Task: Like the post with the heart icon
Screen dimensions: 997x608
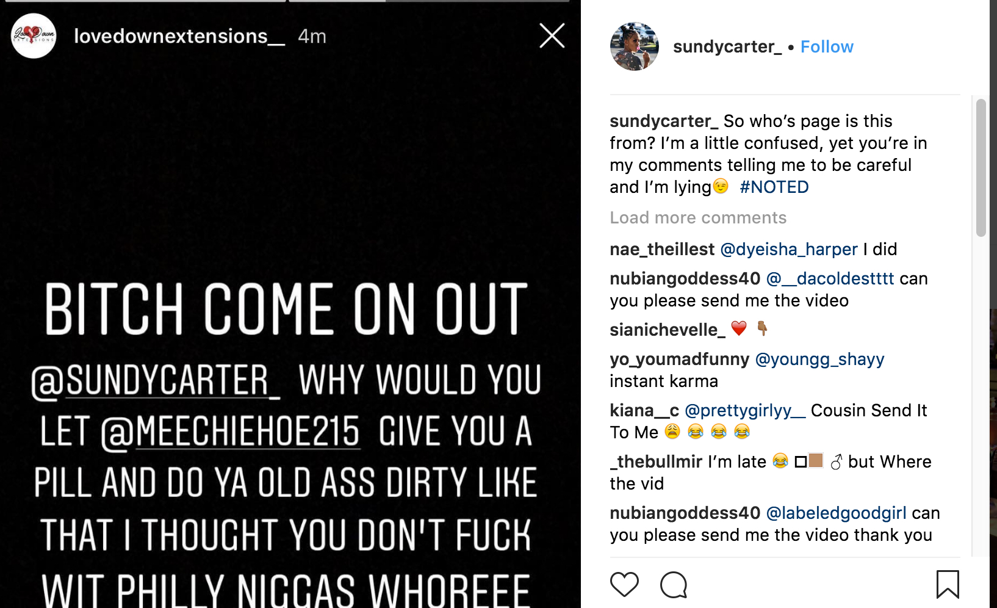Action: 624,584
